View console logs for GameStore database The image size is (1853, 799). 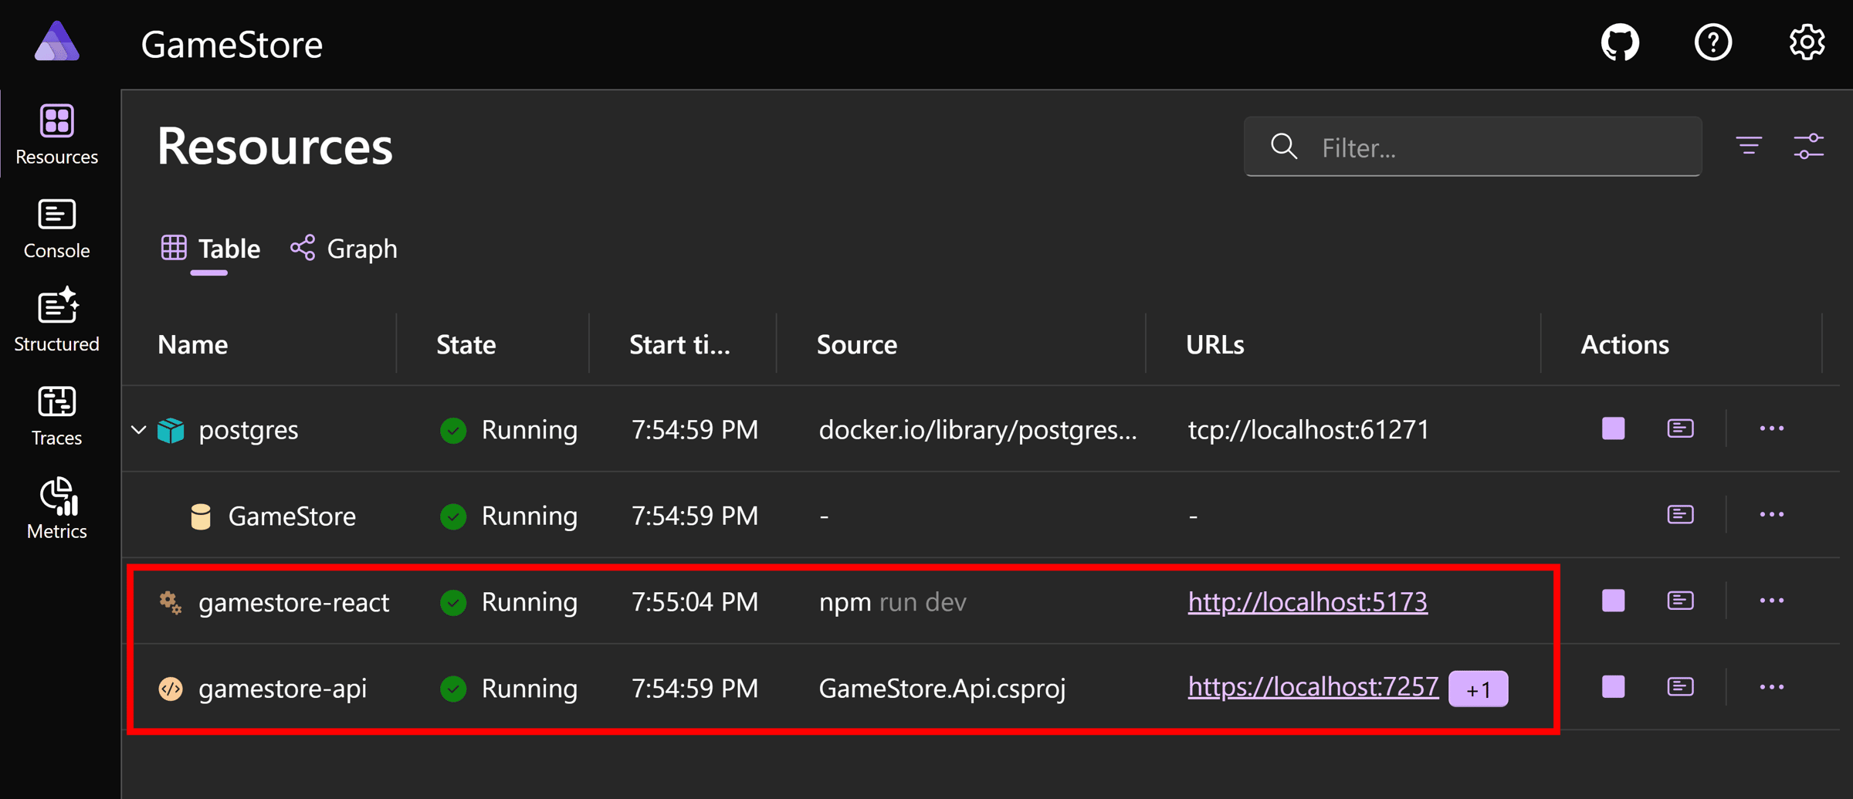tap(1680, 515)
